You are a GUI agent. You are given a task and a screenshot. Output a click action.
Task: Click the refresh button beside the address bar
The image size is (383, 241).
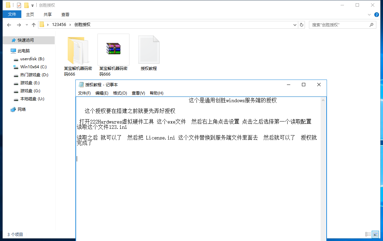[302, 25]
